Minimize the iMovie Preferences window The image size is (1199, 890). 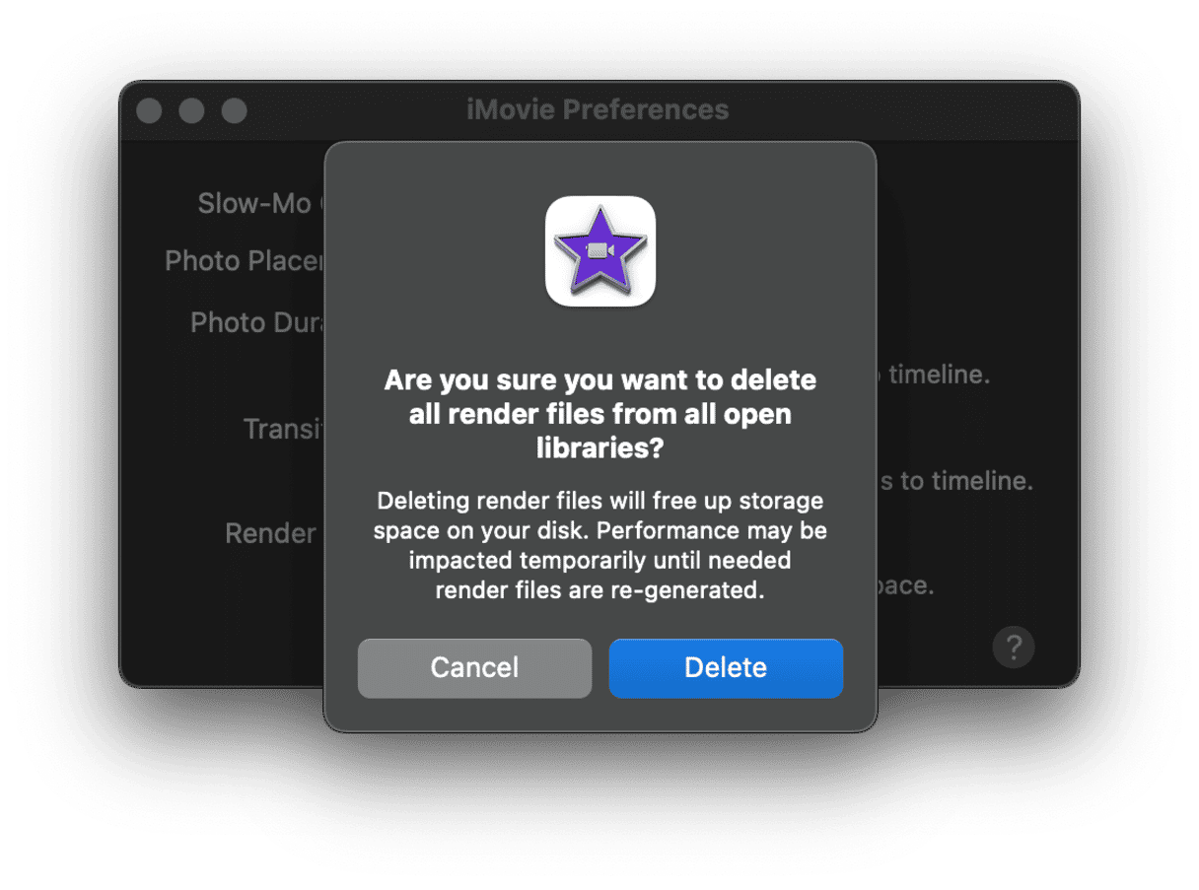[191, 110]
